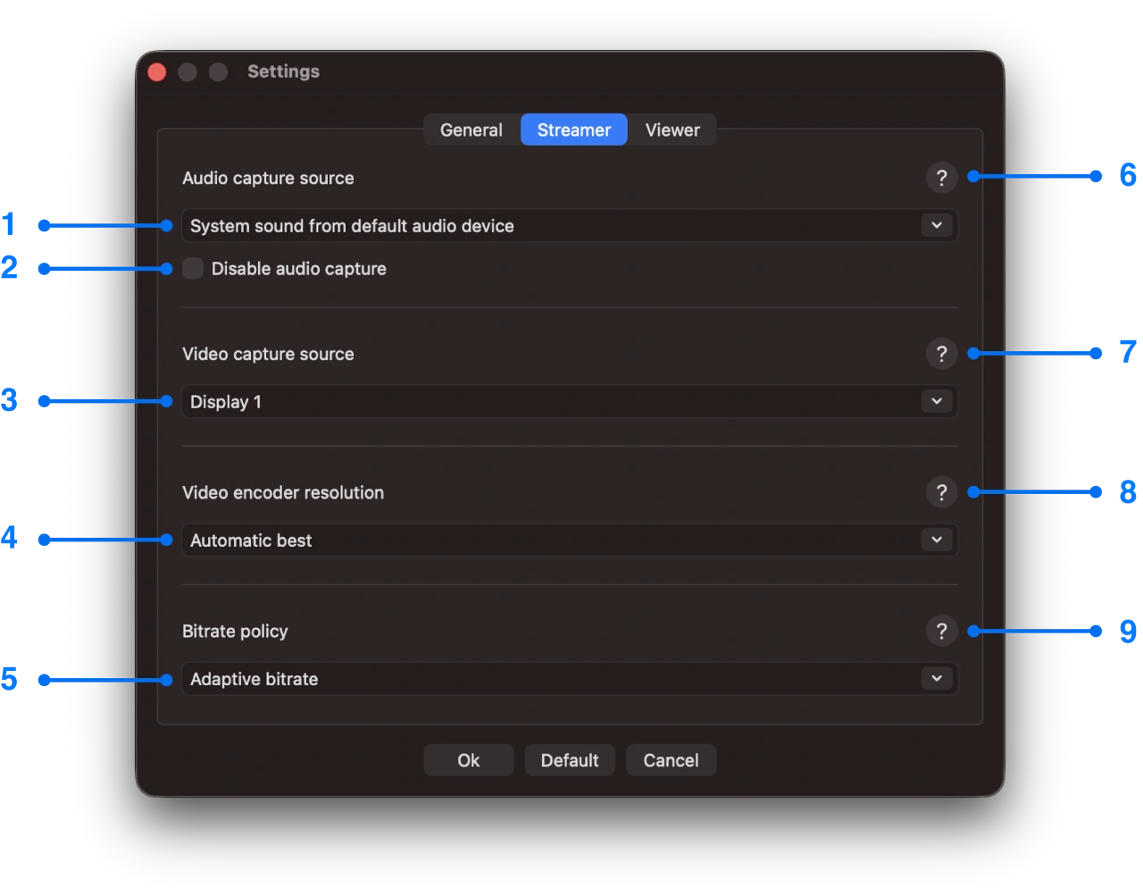Open help for Video capture source
Viewport: 1143px width, 896px height.
(941, 354)
